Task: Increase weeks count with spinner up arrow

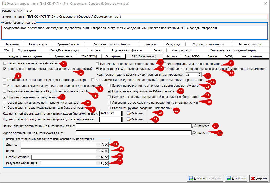Action: point(199,74)
